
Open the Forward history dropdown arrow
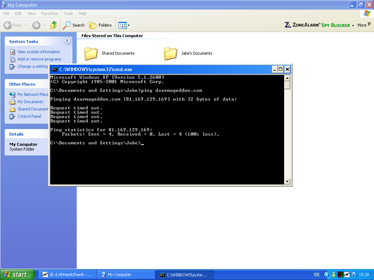click(45, 25)
